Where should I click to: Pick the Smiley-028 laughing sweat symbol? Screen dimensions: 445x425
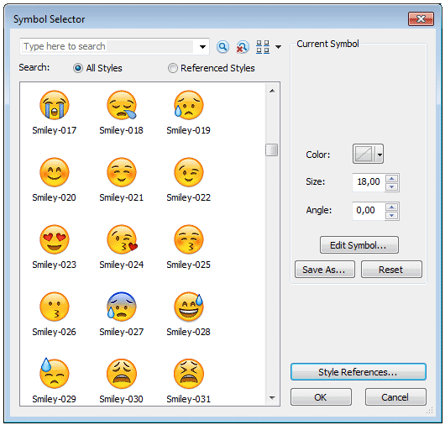click(189, 307)
